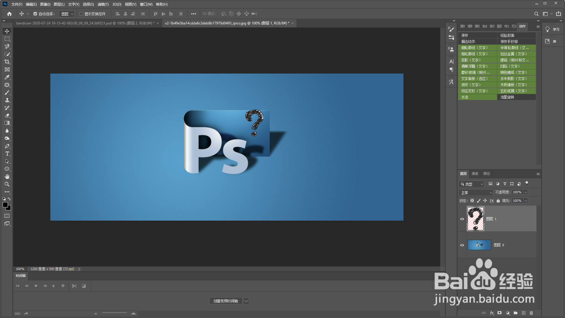
Task: Open the auto-select 图层 dropdown
Action: tap(67, 14)
